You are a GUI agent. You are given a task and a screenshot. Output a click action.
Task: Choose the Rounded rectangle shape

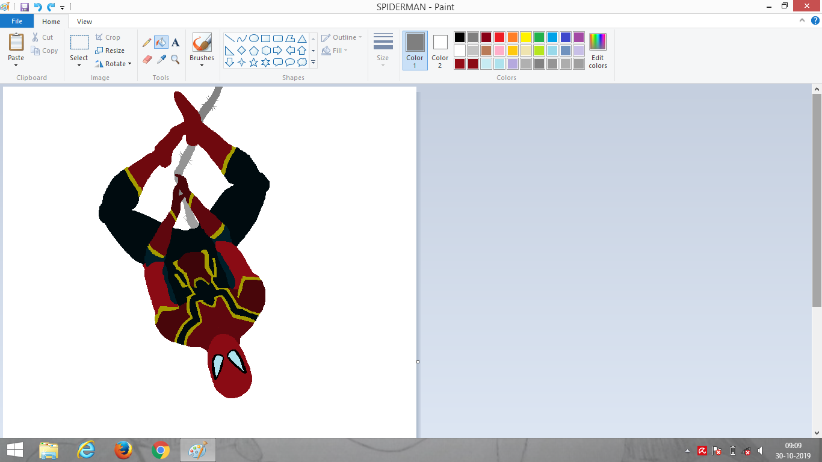click(278, 38)
